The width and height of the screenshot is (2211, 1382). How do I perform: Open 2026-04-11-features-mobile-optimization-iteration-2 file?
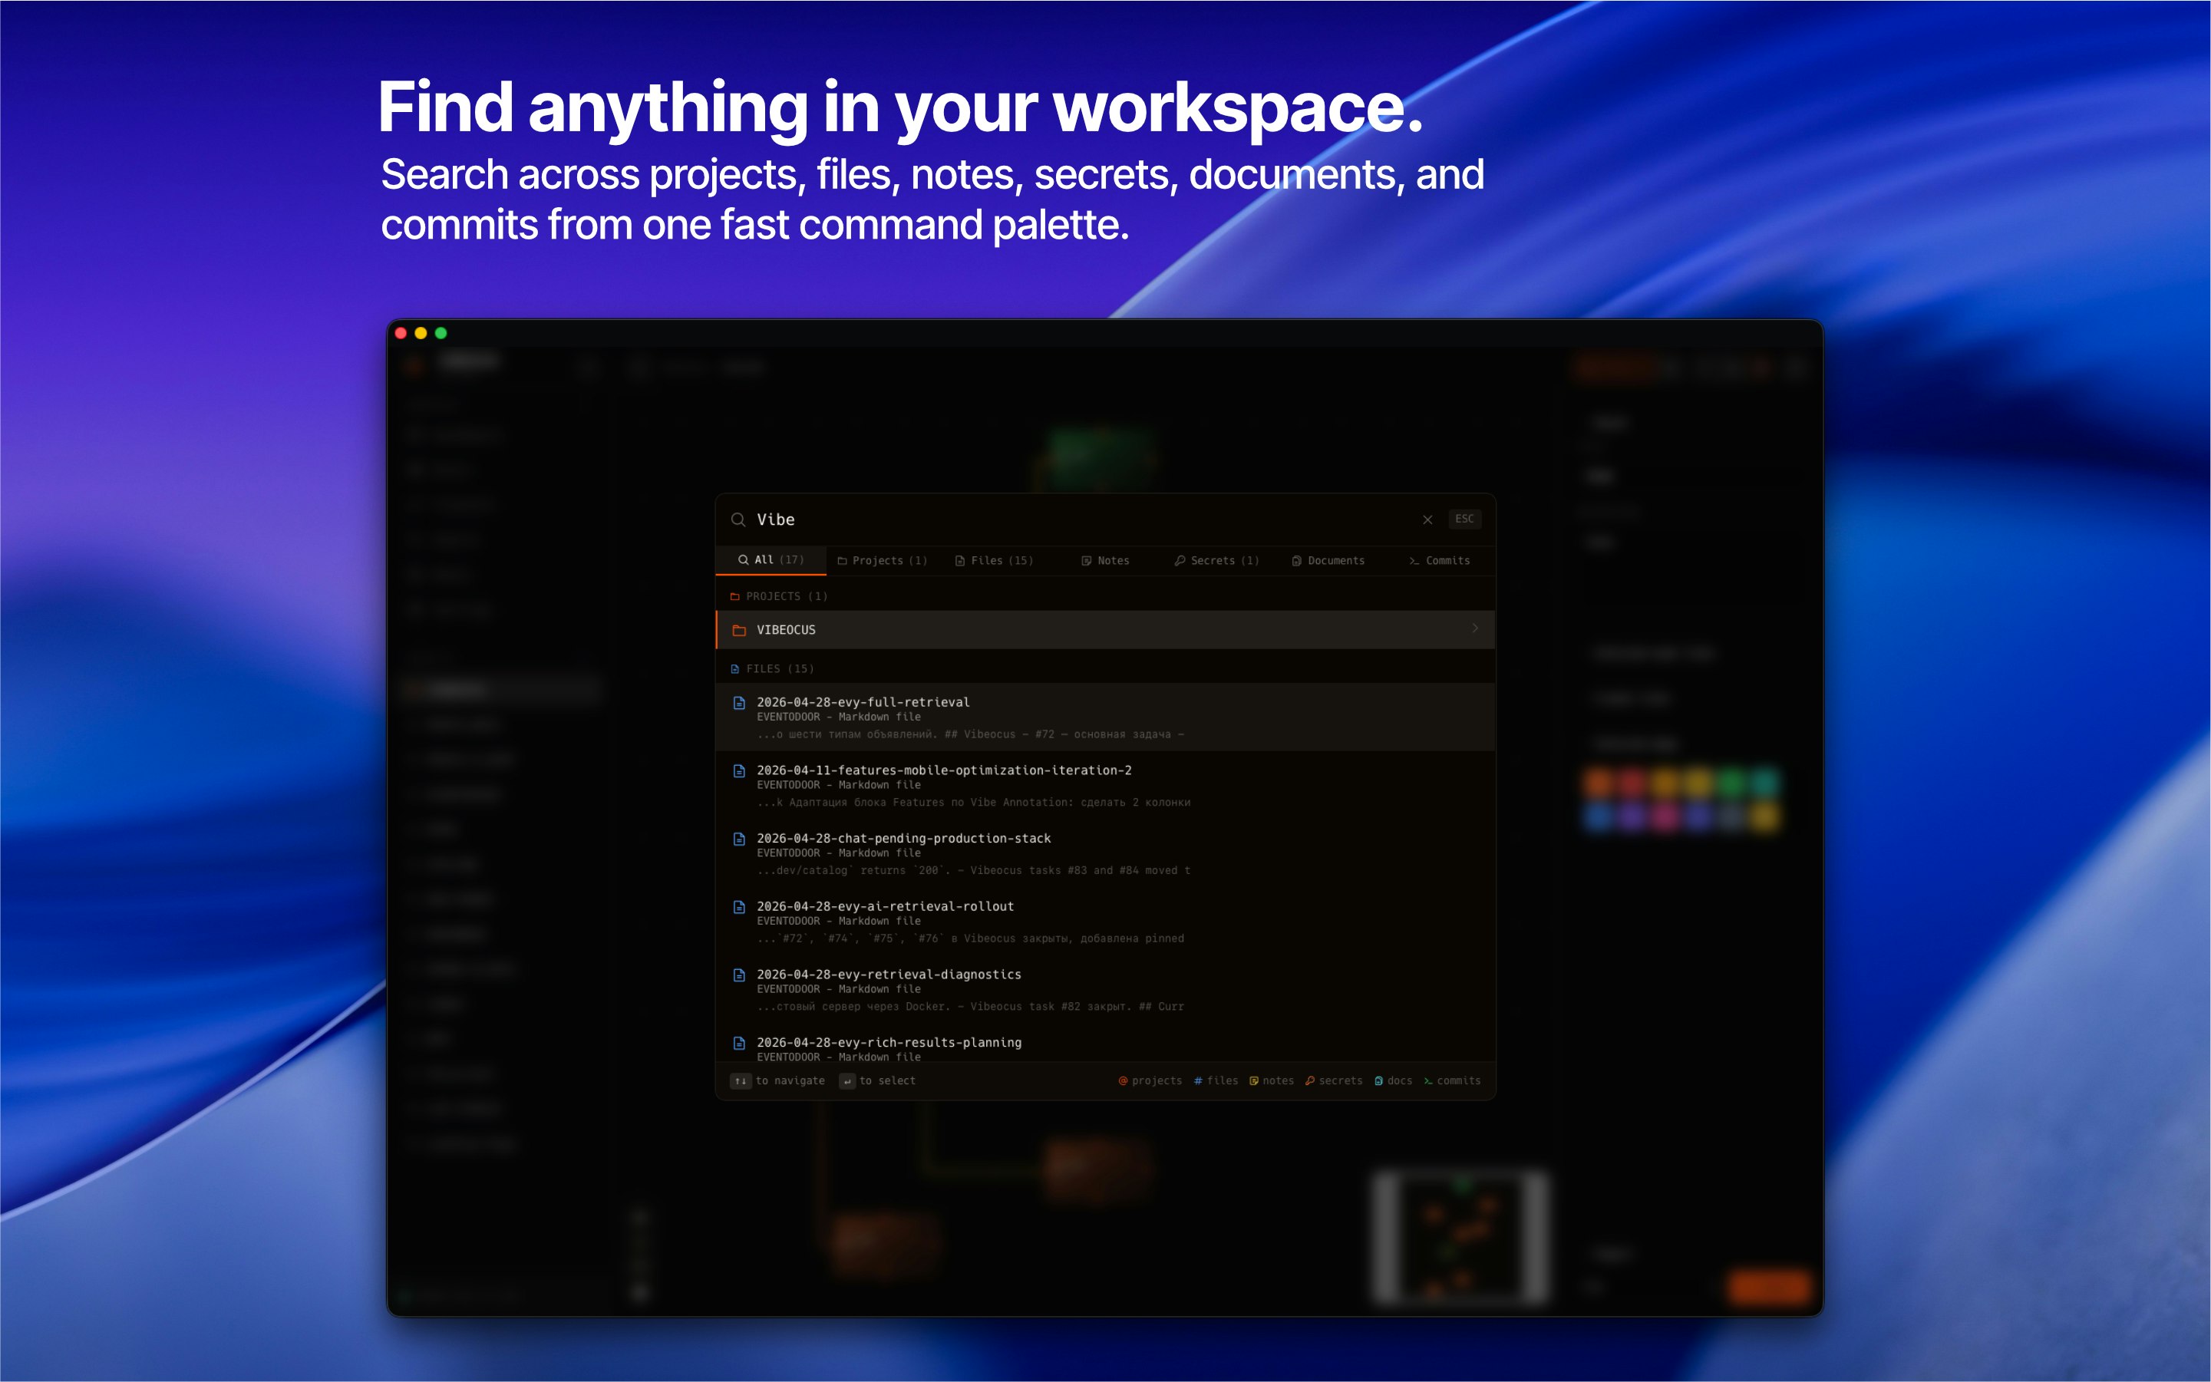pyautogui.click(x=1105, y=785)
